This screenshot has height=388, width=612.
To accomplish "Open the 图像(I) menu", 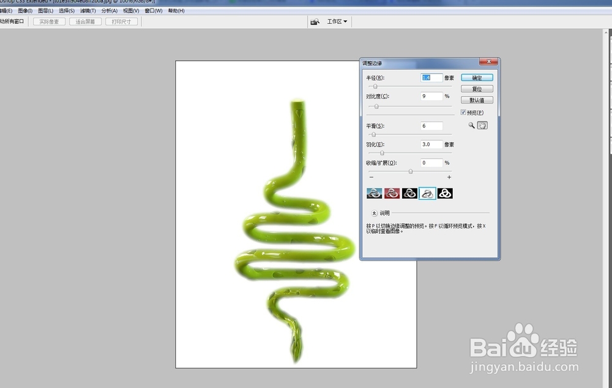I will pos(25,10).
